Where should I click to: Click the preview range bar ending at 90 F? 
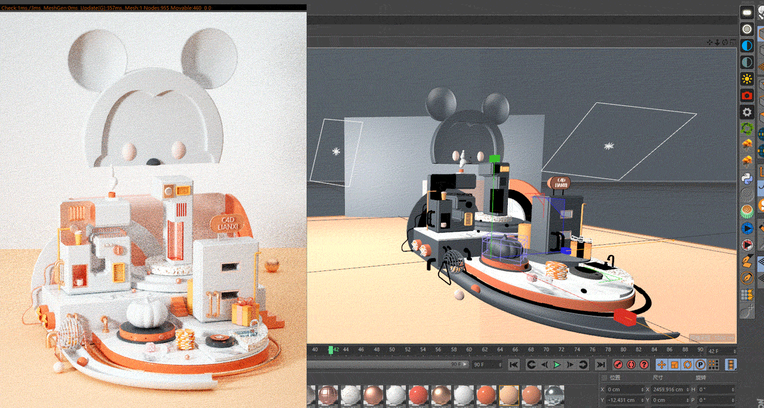[x=389, y=364]
